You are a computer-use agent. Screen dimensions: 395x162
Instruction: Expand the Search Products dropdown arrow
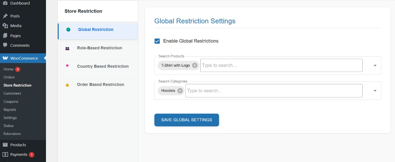click(x=375, y=65)
